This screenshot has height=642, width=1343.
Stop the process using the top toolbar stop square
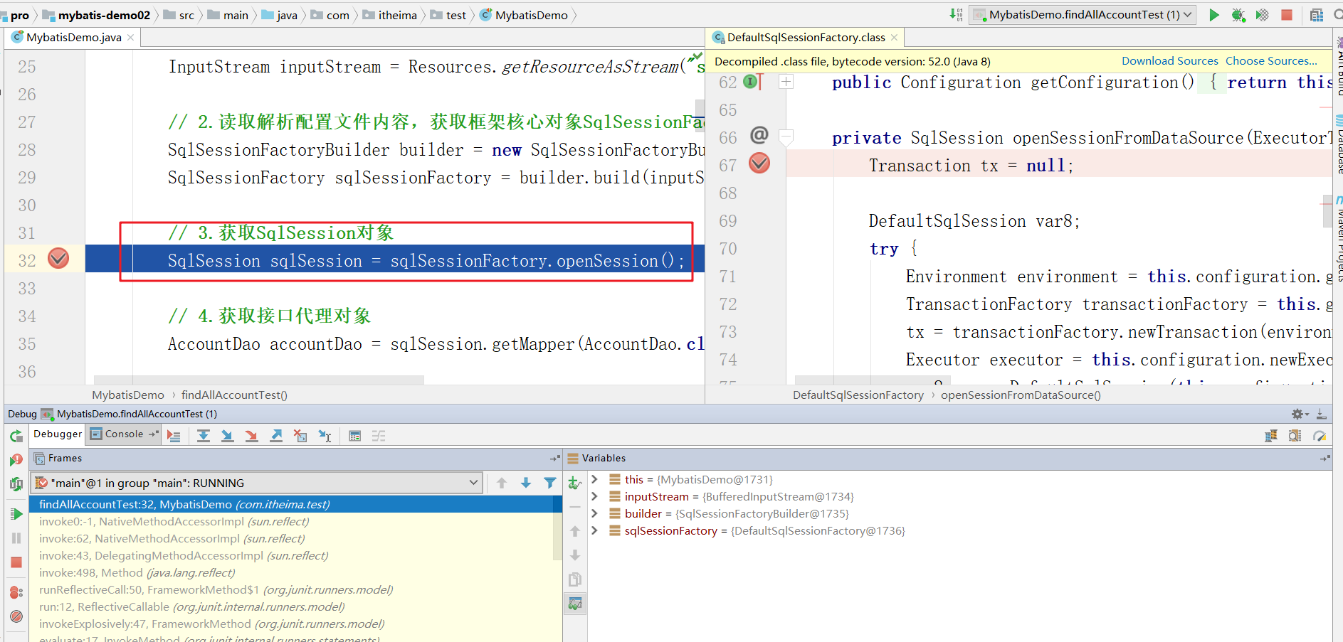[x=1287, y=15]
